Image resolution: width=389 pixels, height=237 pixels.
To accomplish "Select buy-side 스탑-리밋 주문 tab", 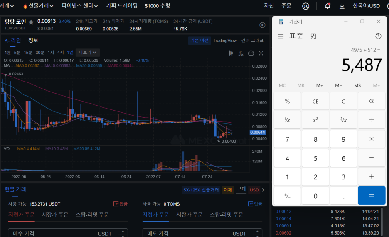I will (x=92, y=215).
